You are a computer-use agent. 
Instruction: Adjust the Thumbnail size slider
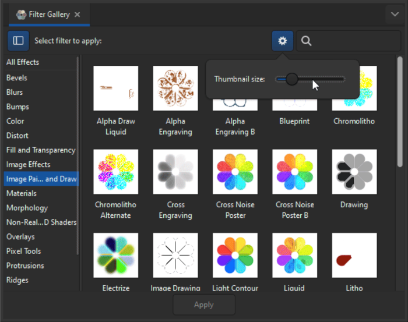[x=292, y=79]
